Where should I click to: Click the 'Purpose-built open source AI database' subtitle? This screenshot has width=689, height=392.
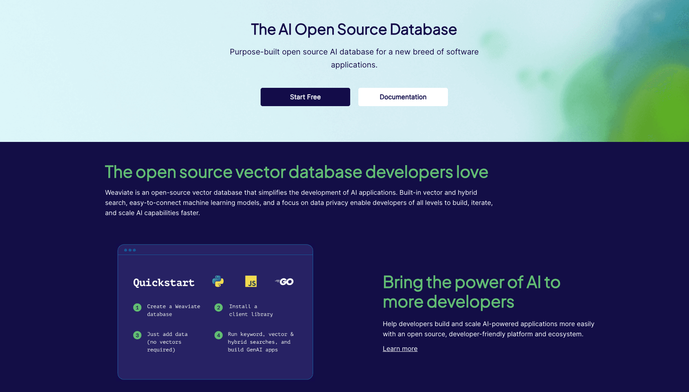354,58
